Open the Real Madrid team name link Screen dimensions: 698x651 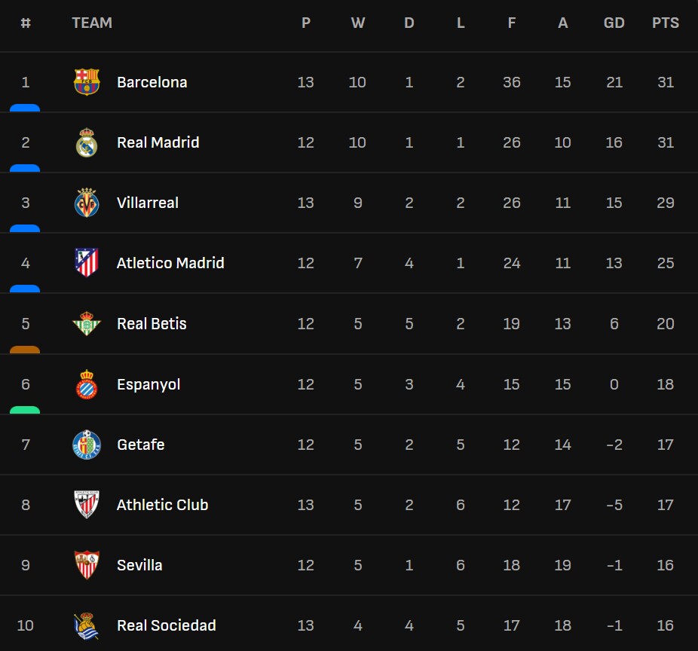pyautogui.click(x=158, y=142)
